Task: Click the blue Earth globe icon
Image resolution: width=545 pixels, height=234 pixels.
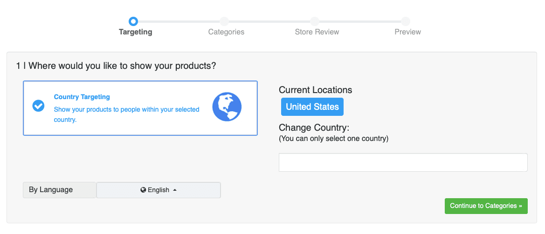Action: (227, 107)
